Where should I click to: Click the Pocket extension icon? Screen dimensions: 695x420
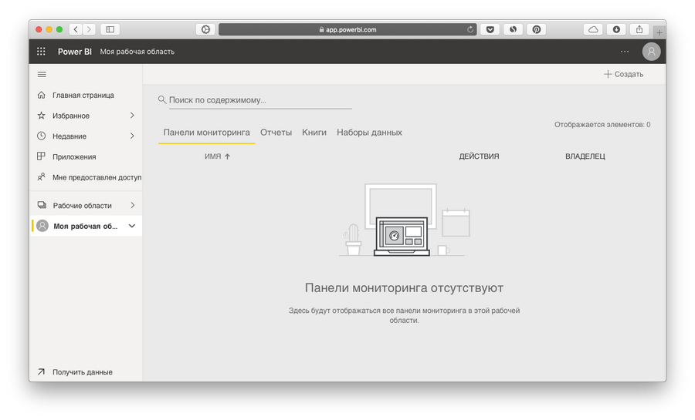pyautogui.click(x=490, y=29)
